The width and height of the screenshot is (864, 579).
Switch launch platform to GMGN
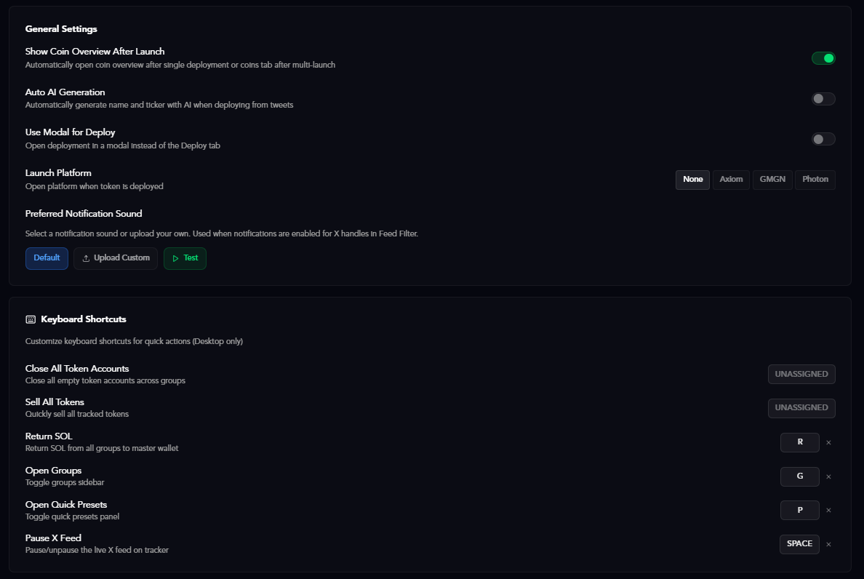(772, 180)
